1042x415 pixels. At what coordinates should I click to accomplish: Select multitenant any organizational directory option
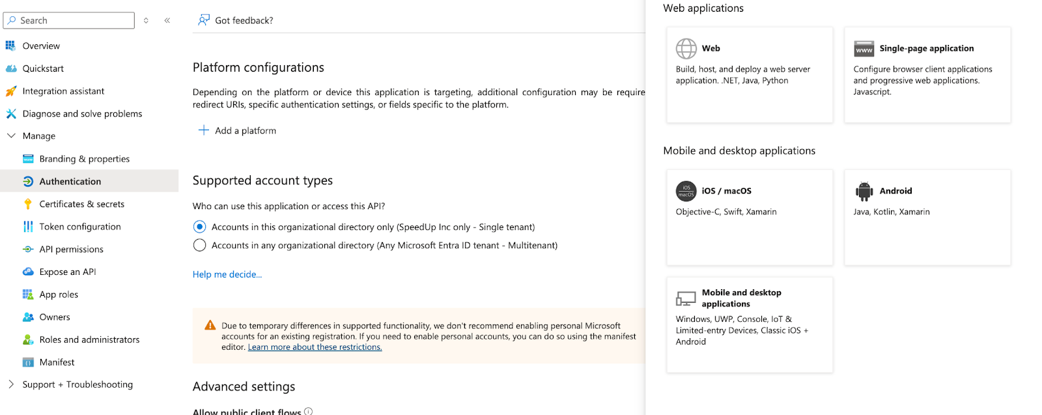click(200, 245)
